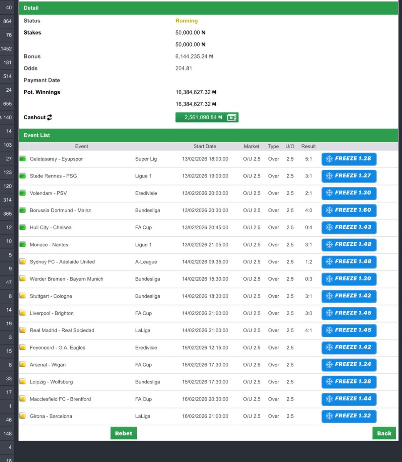Viewport: 402px width, 462px height.
Task: Freeze Stade Rennes - PSG at 1.37
Action: coord(349,176)
